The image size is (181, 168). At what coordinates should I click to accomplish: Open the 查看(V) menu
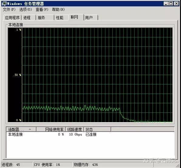coord(42,9)
